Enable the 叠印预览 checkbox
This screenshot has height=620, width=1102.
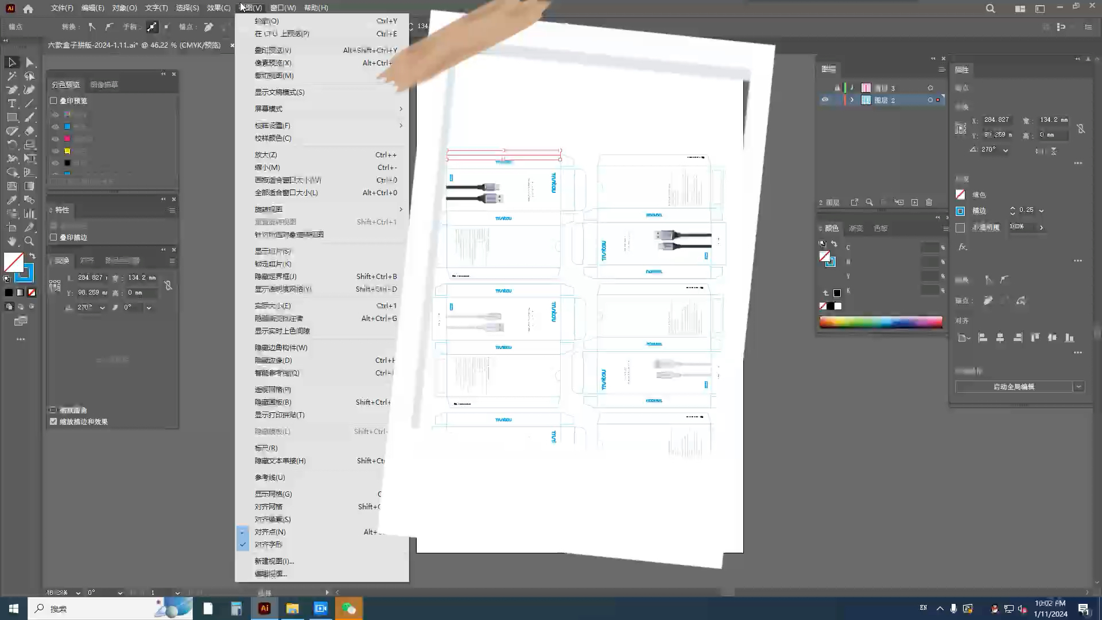(54, 100)
